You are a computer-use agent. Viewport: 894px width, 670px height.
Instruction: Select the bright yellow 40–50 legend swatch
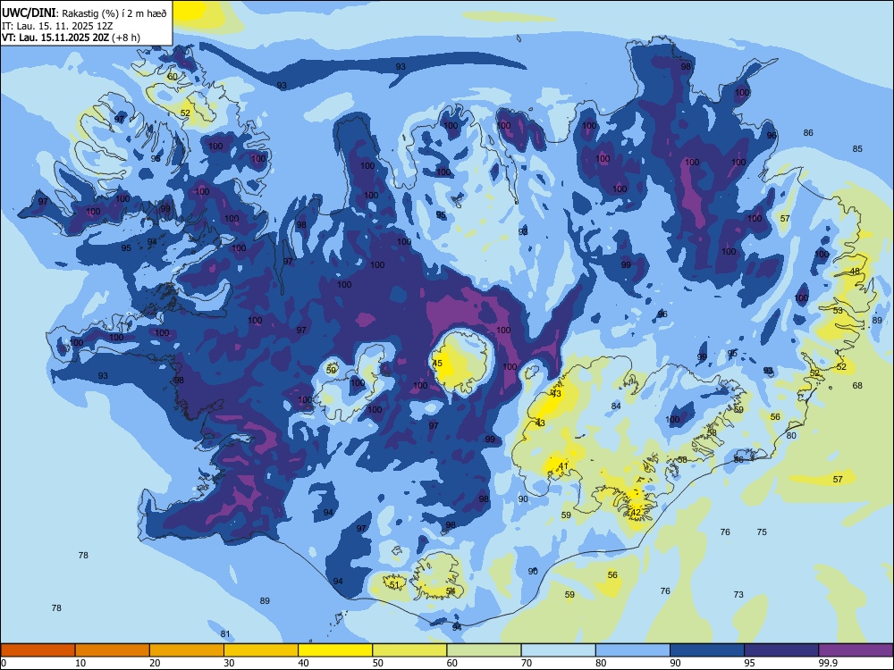coord(335,650)
